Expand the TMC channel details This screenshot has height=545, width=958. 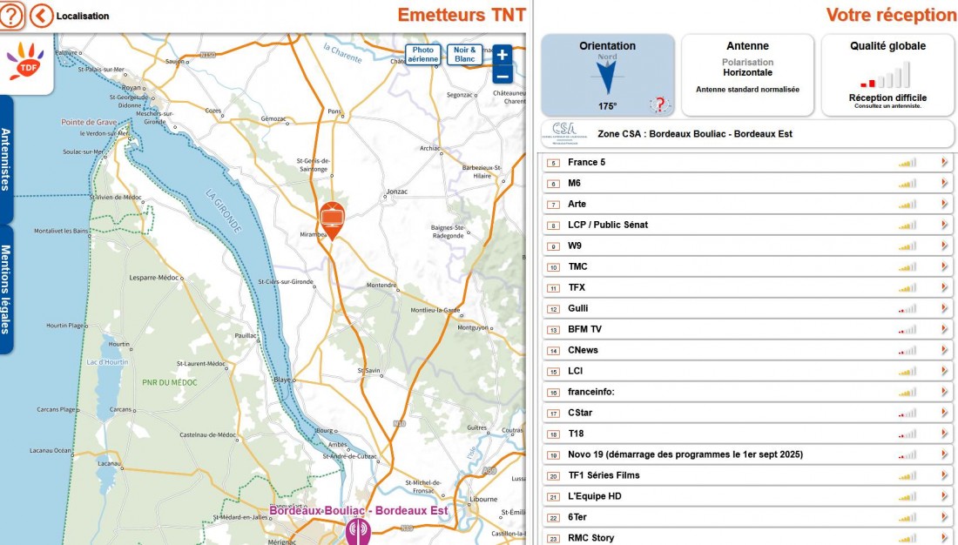[x=944, y=266]
